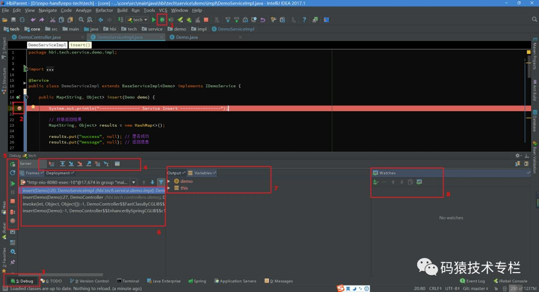The width and height of the screenshot is (539, 292).
Task: Stop the application using the red square toolbar icon
Action: 206,20
